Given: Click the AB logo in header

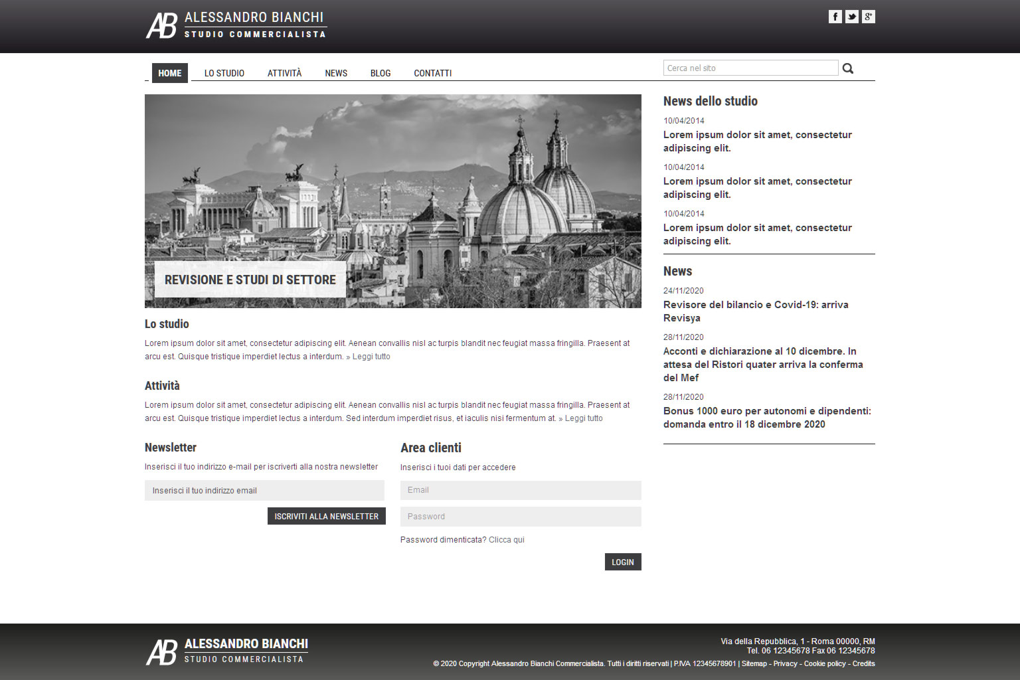Looking at the screenshot, I should (x=161, y=25).
